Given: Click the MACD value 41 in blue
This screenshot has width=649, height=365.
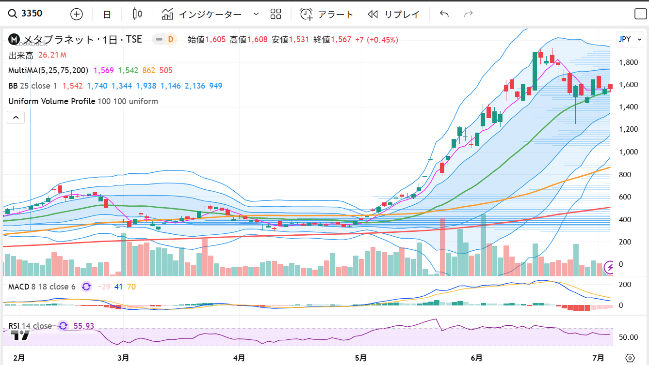Looking at the screenshot, I should pyautogui.click(x=119, y=287).
